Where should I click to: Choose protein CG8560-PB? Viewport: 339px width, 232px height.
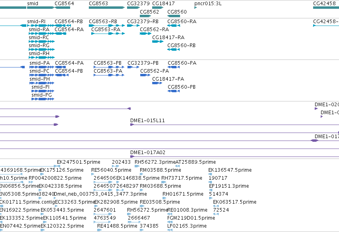pos(182,87)
